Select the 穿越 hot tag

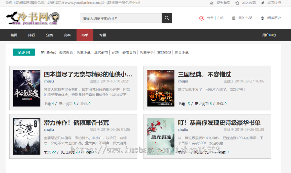(x=115, y=52)
